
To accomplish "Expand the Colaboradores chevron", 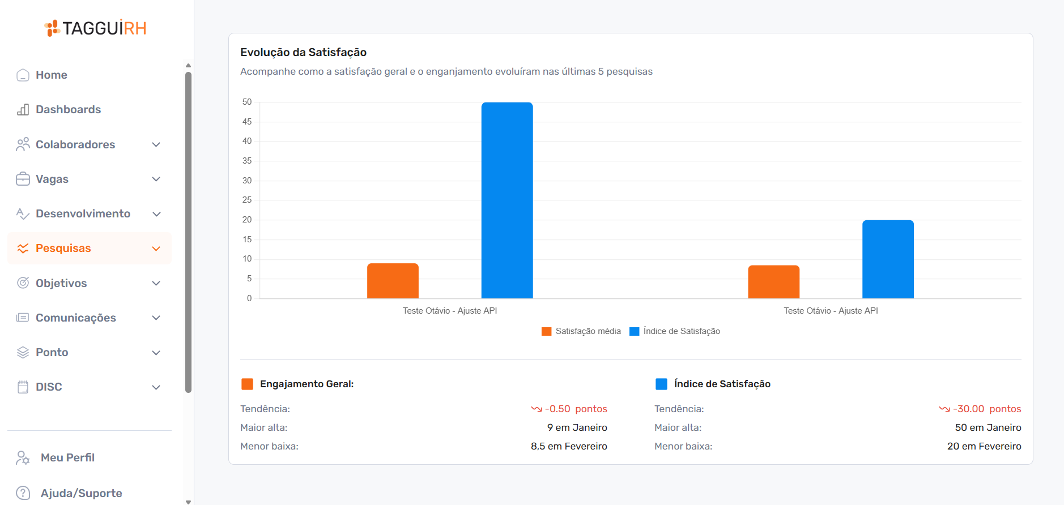I will pyautogui.click(x=156, y=144).
